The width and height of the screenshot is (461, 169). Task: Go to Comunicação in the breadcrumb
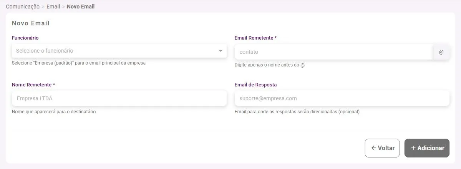coord(23,7)
